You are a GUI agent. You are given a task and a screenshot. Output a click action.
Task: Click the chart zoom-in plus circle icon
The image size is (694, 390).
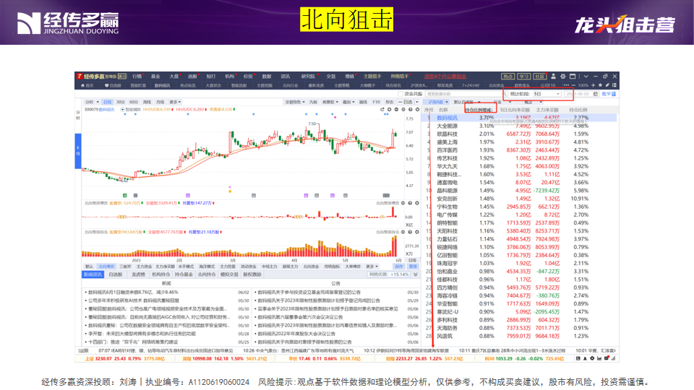[x=390, y=109]
